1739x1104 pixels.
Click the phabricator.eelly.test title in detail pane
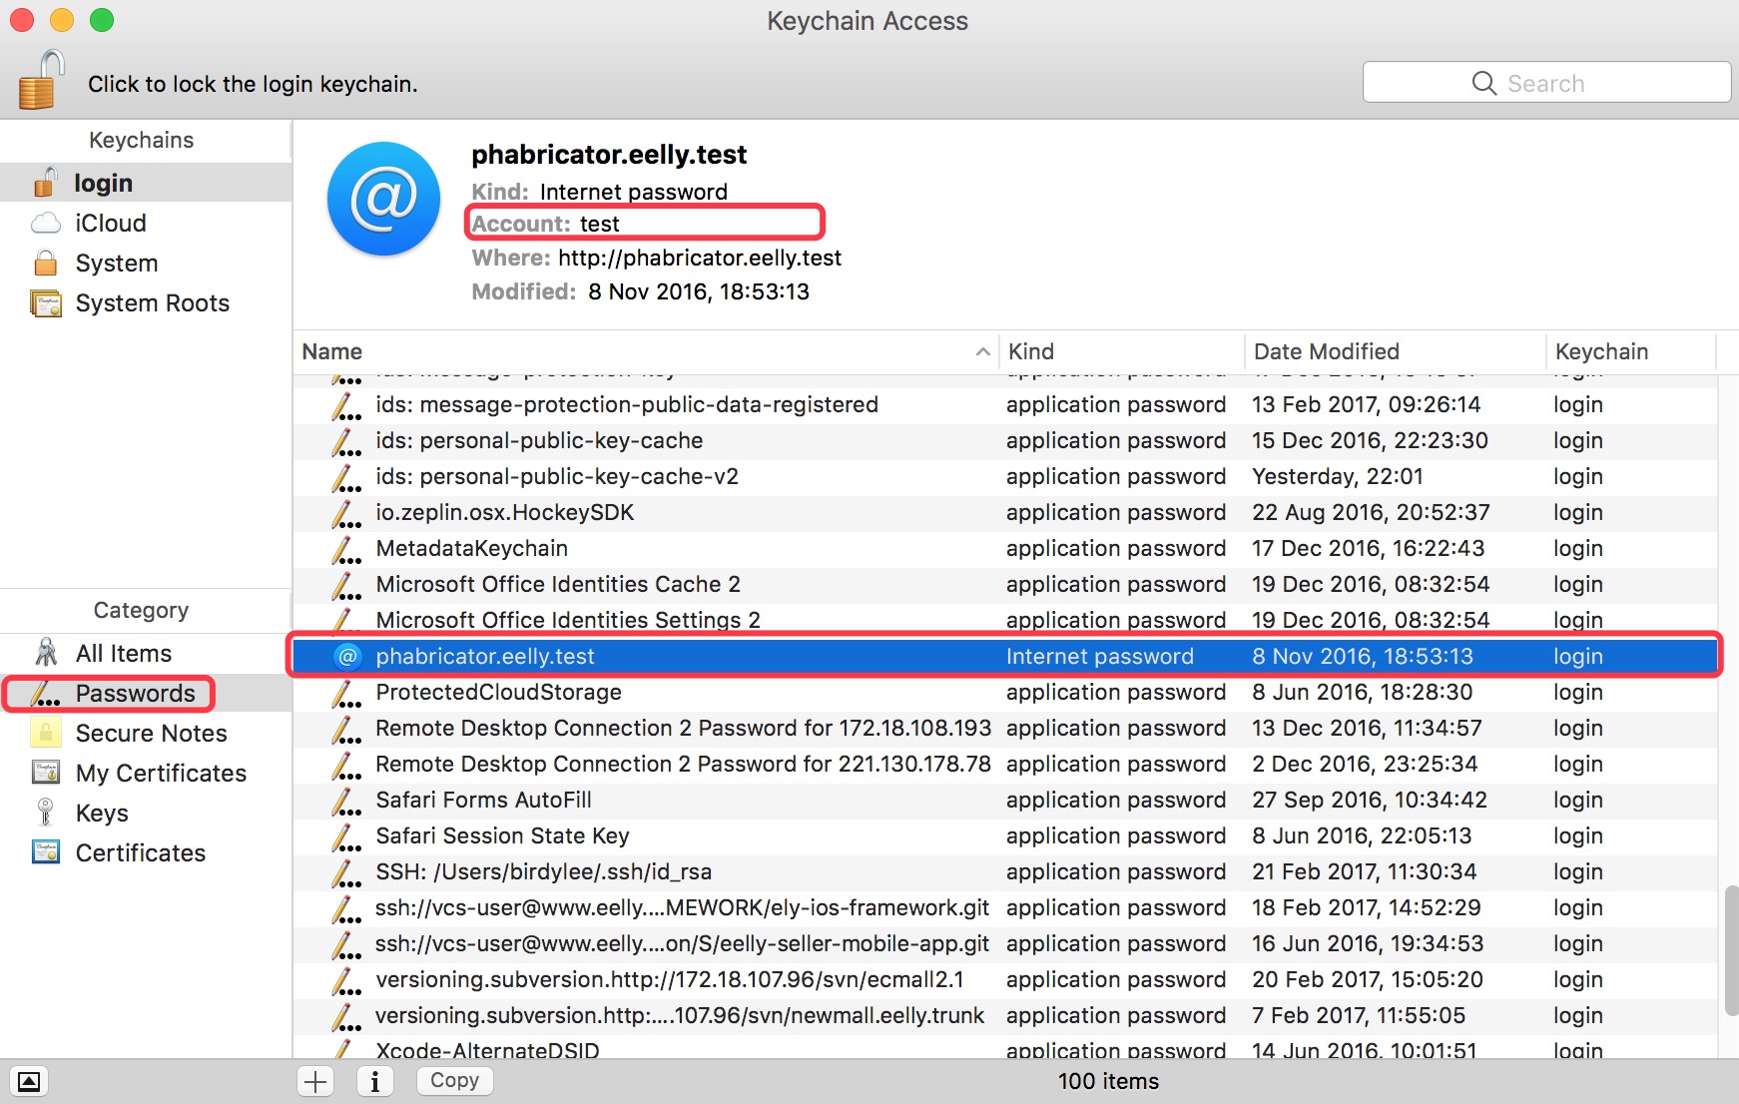(x=609, y=155)
